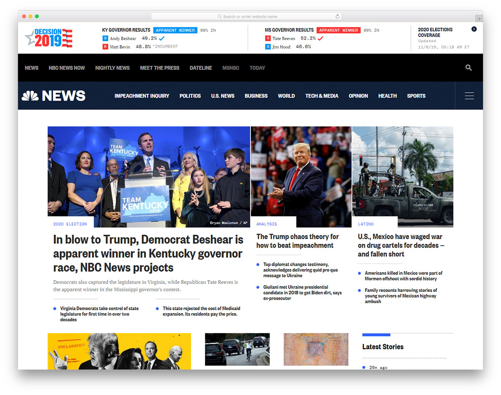Click the 26m ago story timestamp
The image size is (501, 395).
coord(378,367)
